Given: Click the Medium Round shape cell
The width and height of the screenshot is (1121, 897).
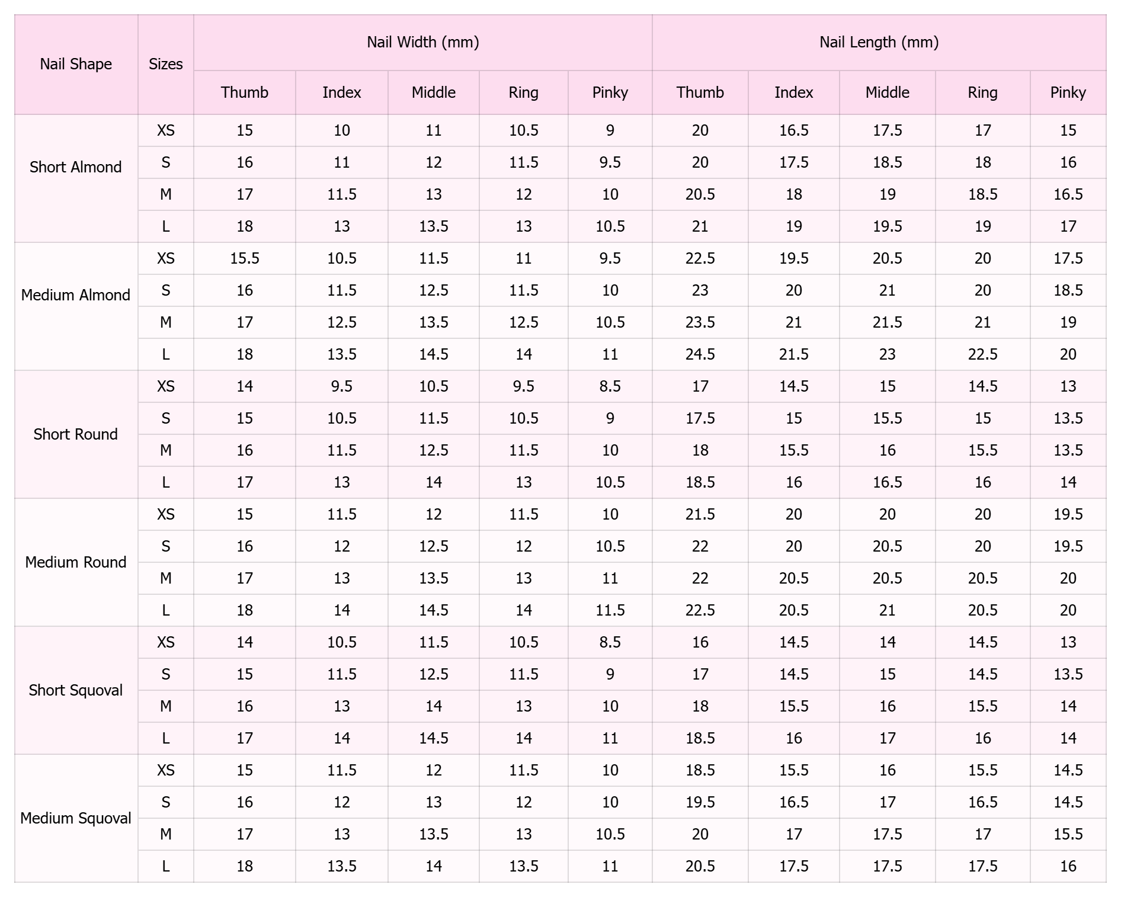Looking at the screenshot, I should click(76, 562).
